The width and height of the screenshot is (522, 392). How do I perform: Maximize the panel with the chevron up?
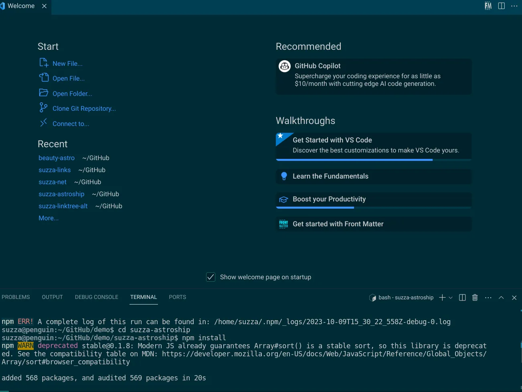[x=501, y=298]
